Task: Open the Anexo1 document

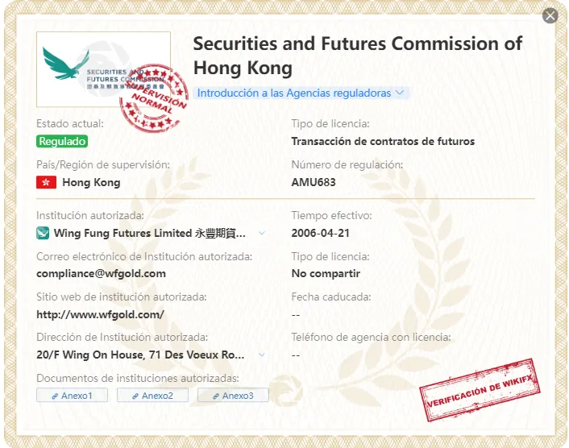Action: click(73, 396)
